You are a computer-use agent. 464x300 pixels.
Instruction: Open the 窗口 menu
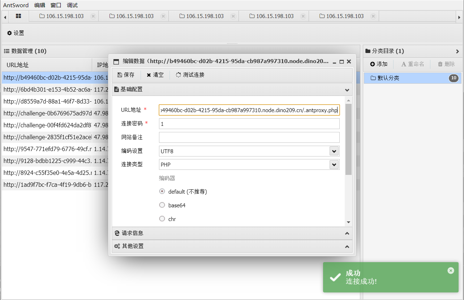coord(56,5)
